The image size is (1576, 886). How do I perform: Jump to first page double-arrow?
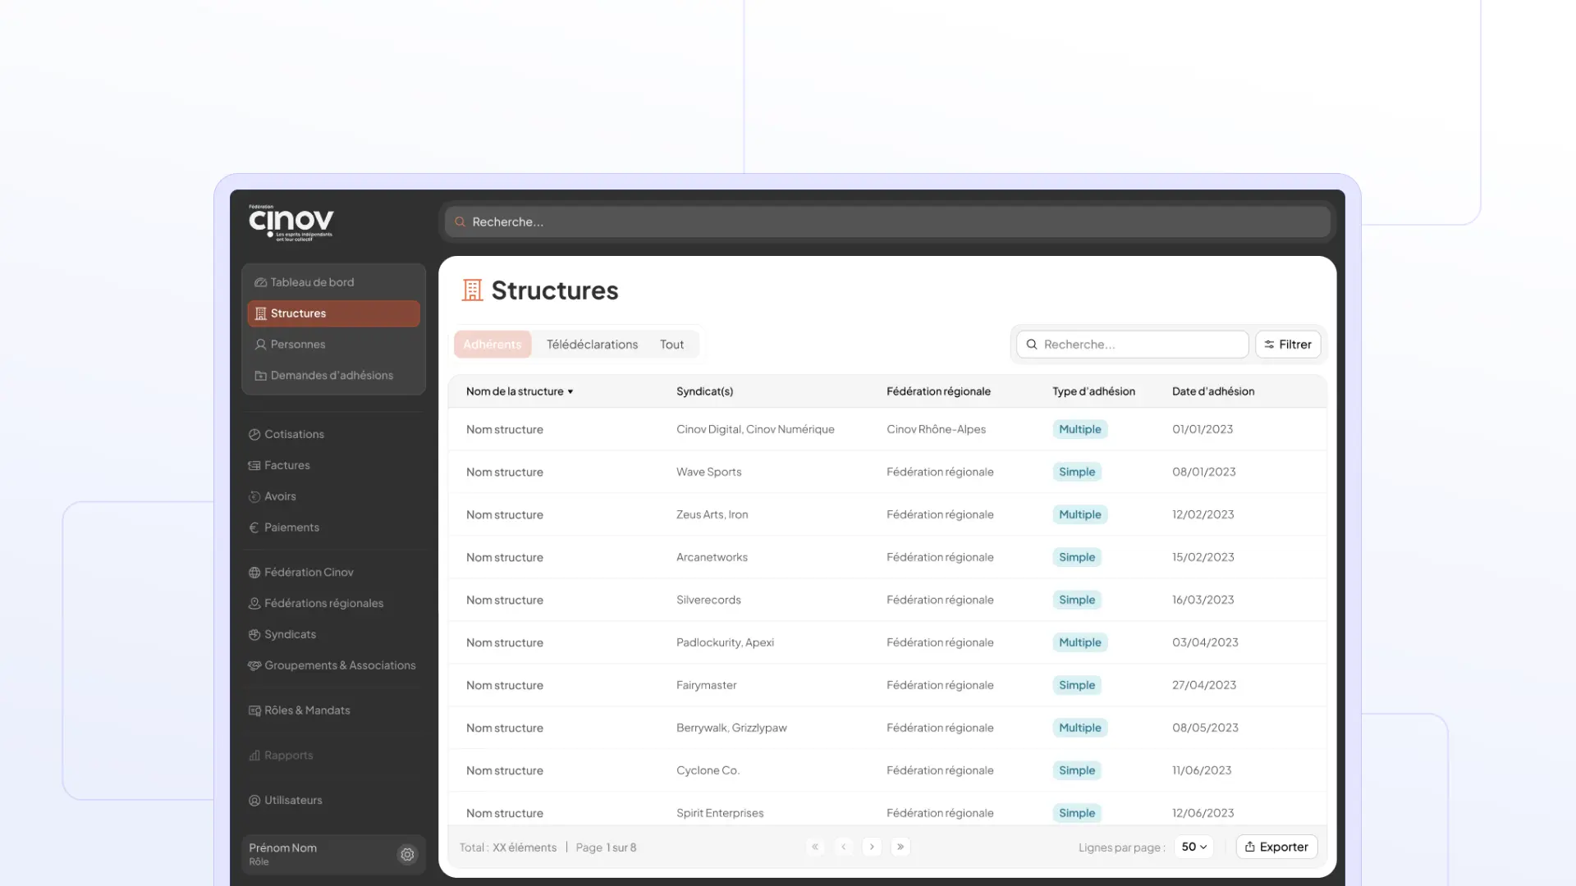coord(815,847)
